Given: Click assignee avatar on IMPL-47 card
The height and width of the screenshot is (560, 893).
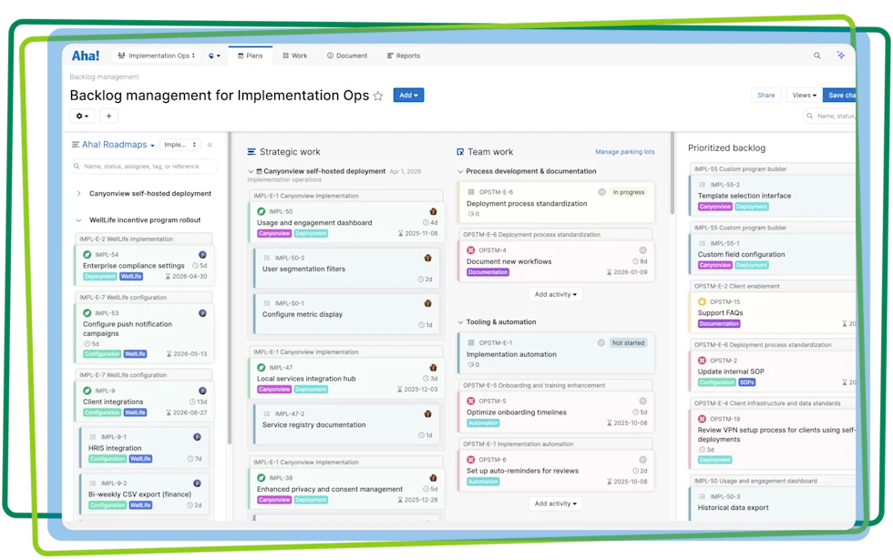Looking at the screenshot, I should click(x=433, y=368).
